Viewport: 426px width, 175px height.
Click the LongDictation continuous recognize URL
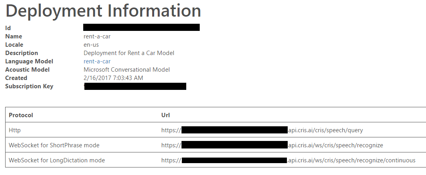tap(288, 160)
